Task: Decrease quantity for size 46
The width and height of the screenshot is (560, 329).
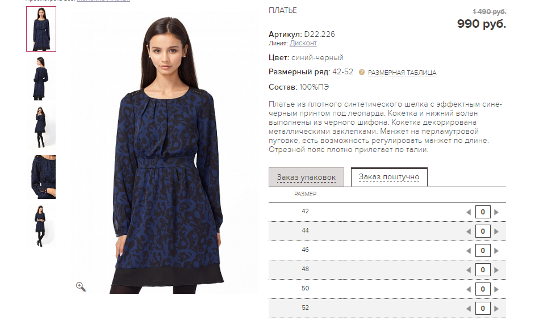Action: pos(469,251)
